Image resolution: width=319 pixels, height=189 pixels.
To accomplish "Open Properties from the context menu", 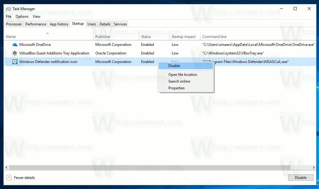I will [x=176, y=88].
